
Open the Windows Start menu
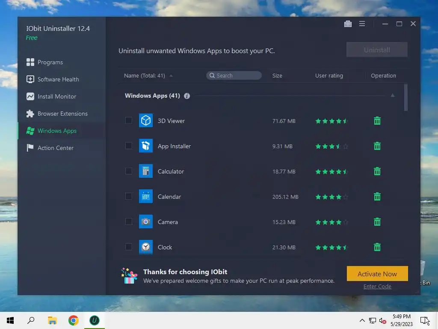coord(10,320)
